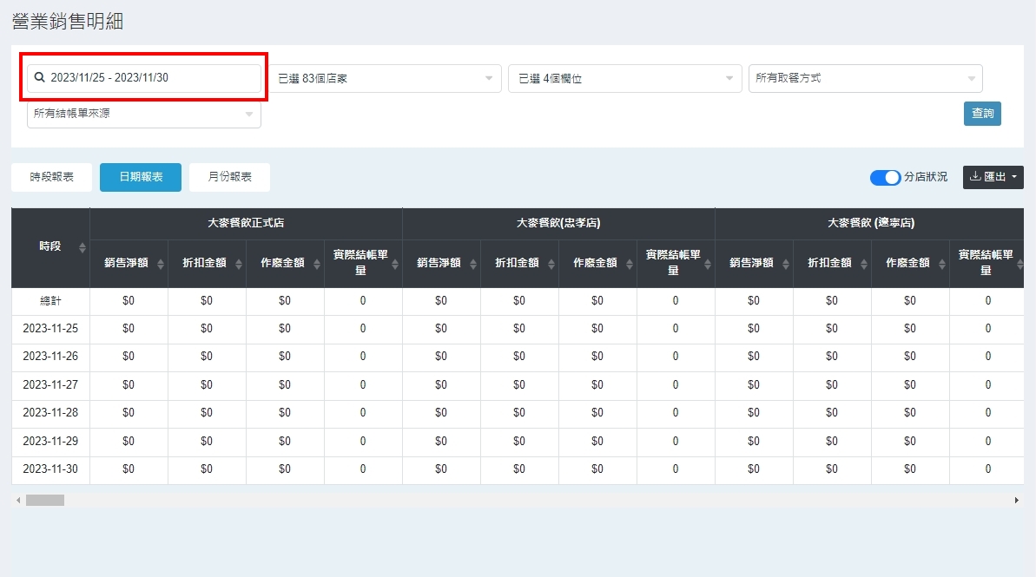Sort 大麥餐飲正式店 銷售淨額 column
The height and width of the screenshot is (577, 1036).
(x=160, y=264)
